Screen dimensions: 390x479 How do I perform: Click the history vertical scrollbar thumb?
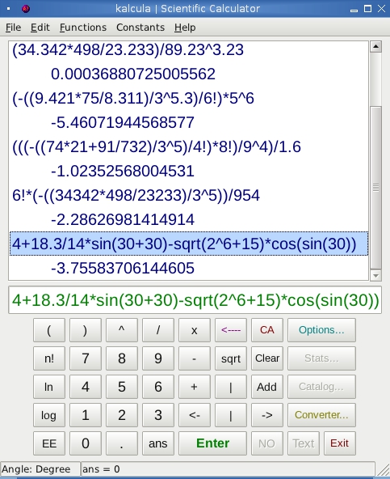[x=375, y=188]
